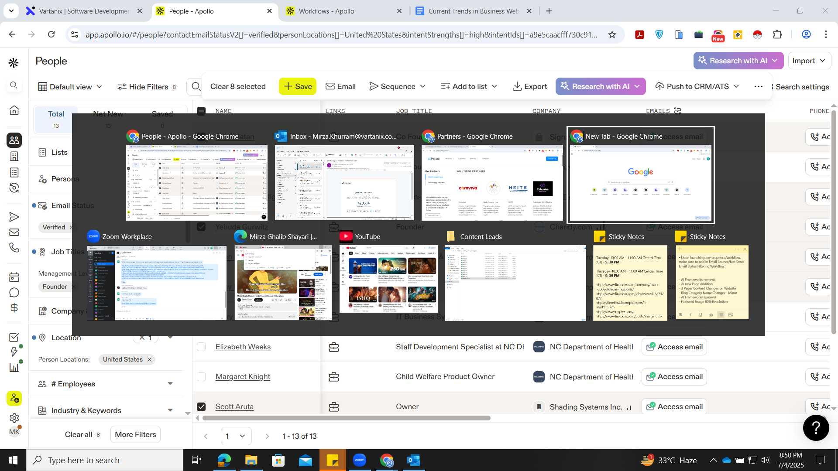The height and width of the screenshot is (471, 838).
Task: Open the Emails envelope sidebar icon
Action: click(x=14, y=232)
